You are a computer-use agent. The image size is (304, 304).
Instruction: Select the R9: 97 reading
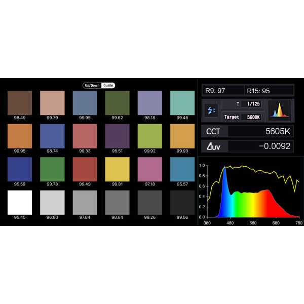(222, 91)
